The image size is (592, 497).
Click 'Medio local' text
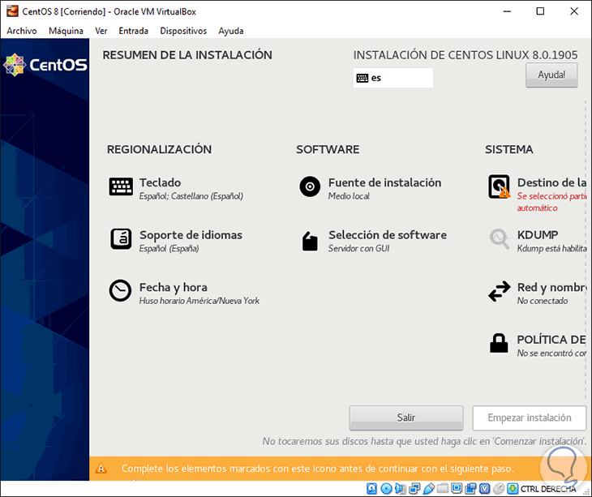pos(349,196)
